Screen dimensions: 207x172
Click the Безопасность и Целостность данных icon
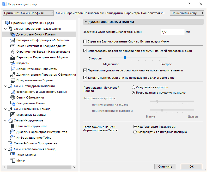point(13,92)
